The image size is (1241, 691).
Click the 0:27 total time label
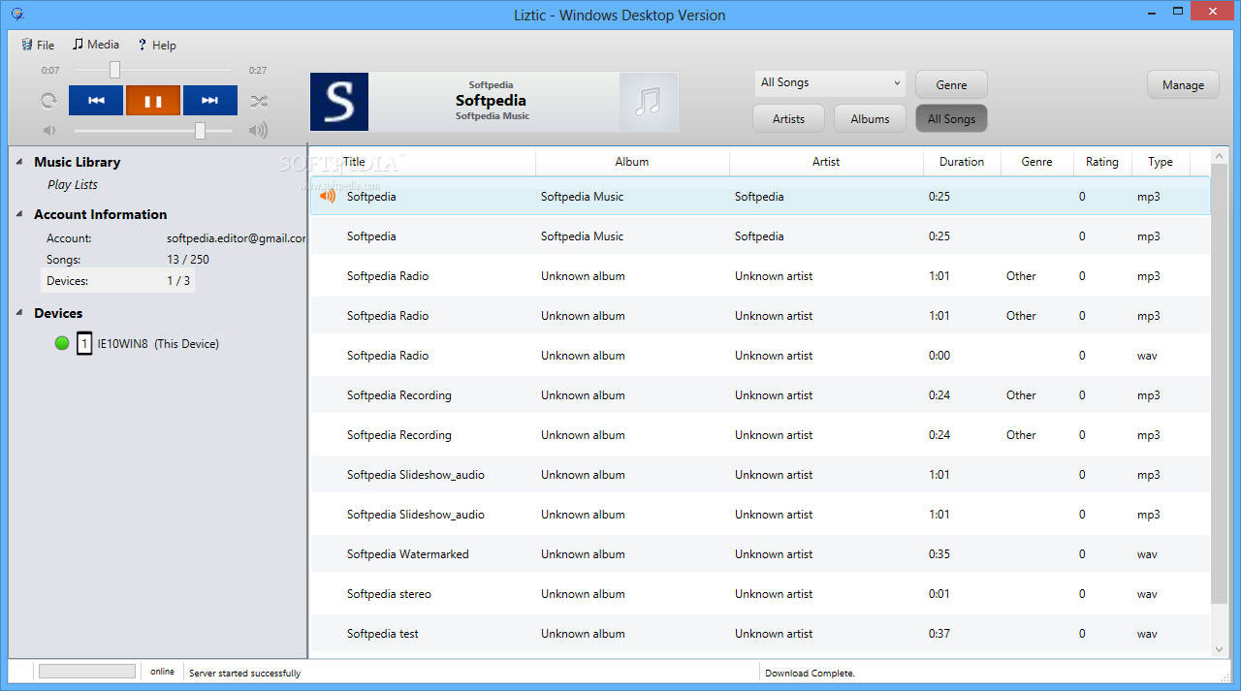tap(258, 70)
